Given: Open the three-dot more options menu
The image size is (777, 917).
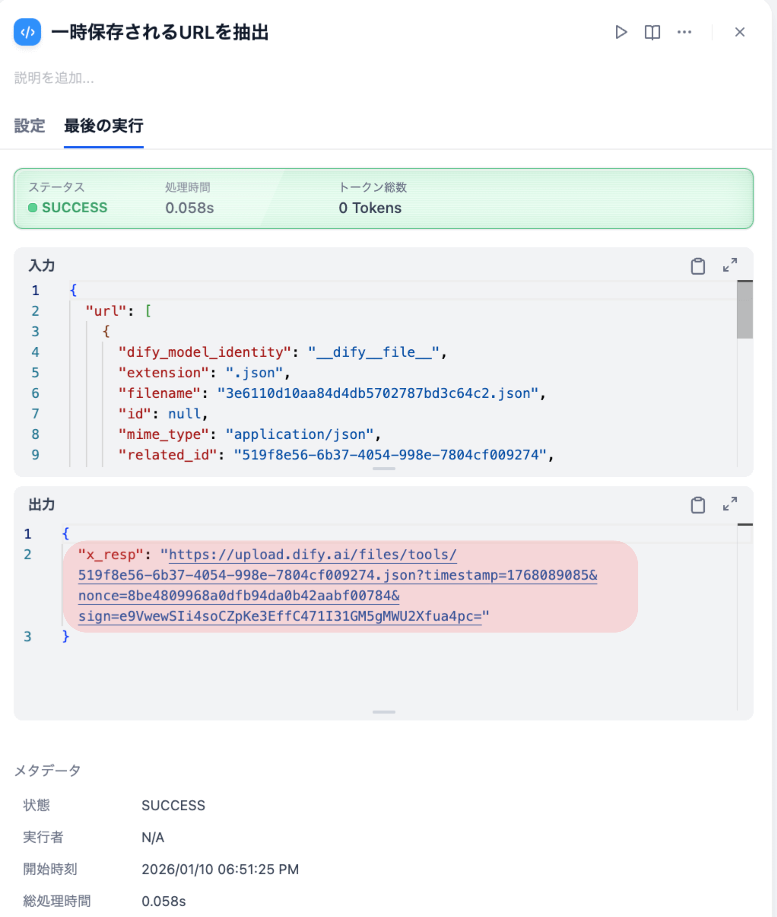Looking at the screenshot, I should [x=684, y=32].
